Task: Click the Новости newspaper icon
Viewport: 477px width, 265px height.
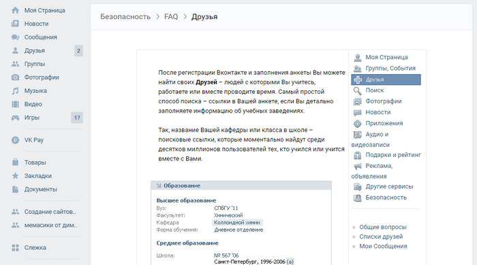Action: point(15,24)
